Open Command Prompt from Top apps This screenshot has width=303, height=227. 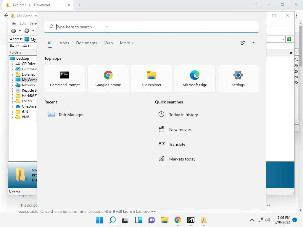click(65, 79)
